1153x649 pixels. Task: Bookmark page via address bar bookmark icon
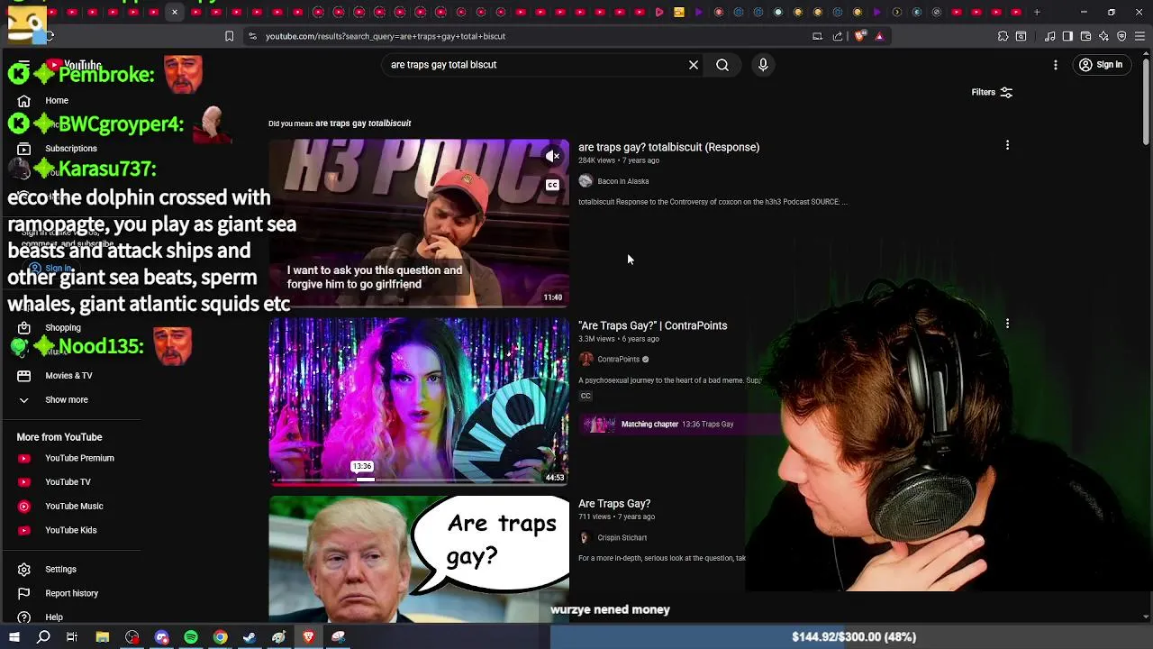coord(229,36)
